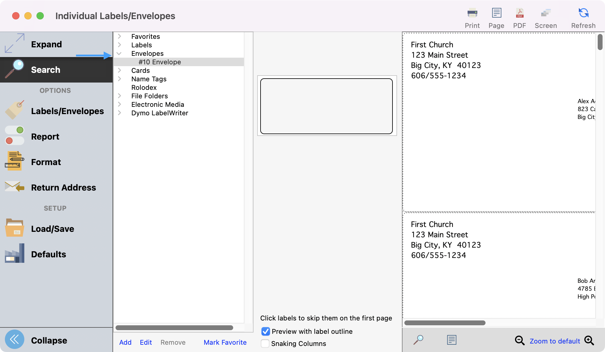Click the Print toolbar icon
The image size is (605, 352).
pos(472,13)
